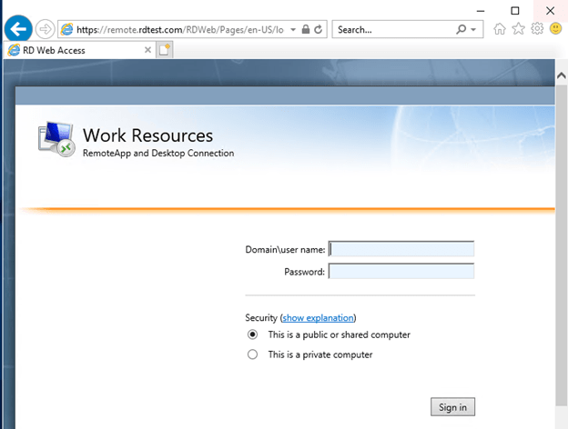Click the Forward navigation arrow

point(45,29)
